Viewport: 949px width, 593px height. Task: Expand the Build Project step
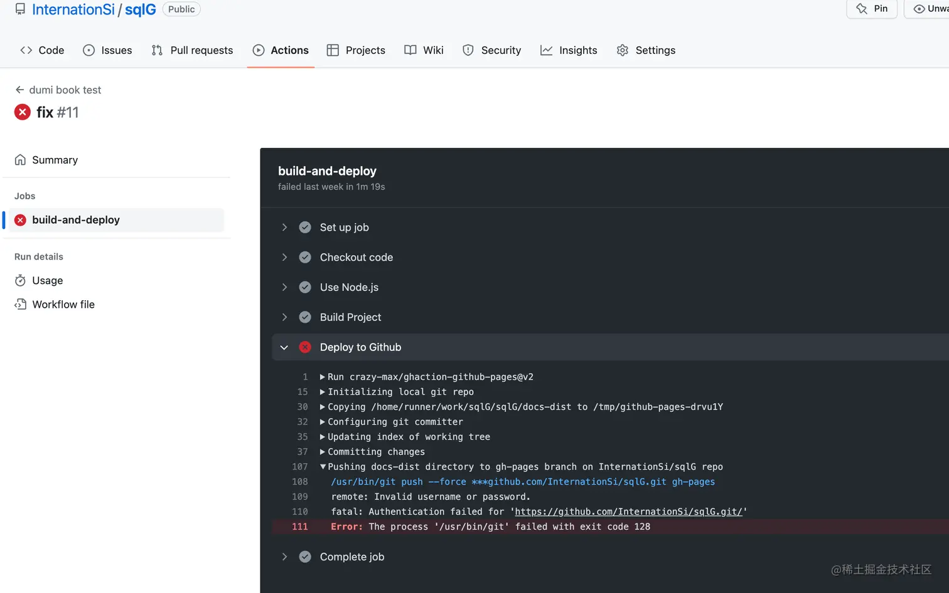(x=284, y=317)
